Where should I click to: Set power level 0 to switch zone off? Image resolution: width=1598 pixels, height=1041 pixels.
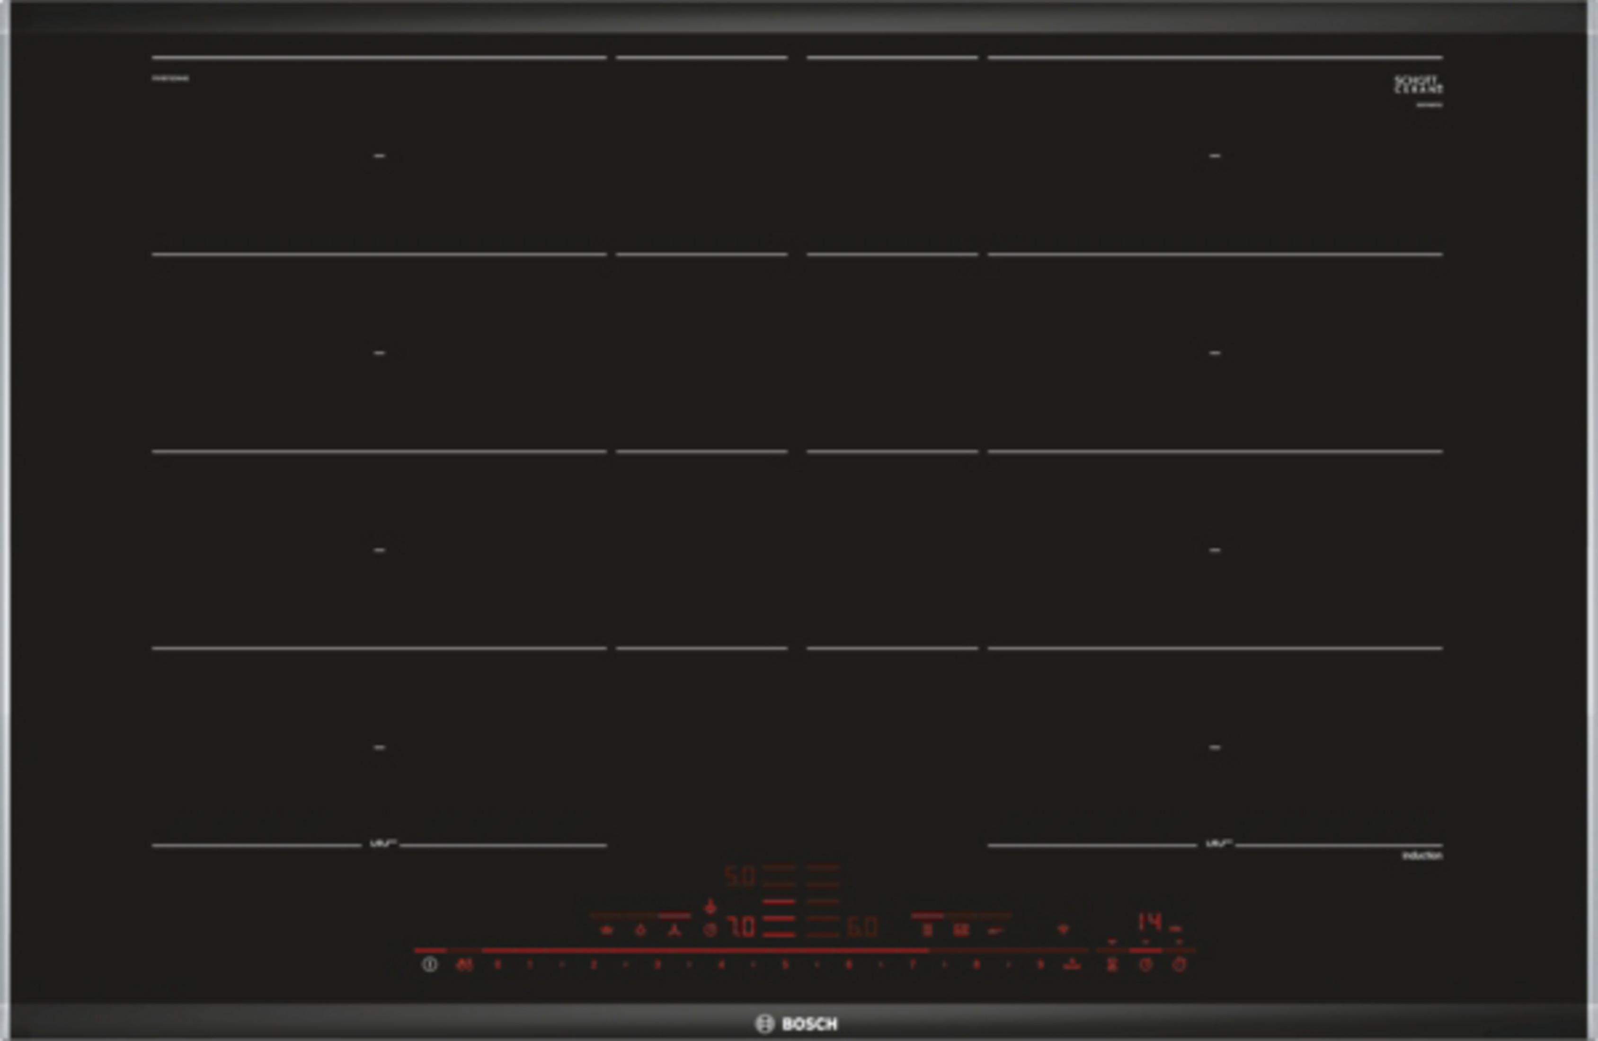pyautogui.click(x=497, y=965)
